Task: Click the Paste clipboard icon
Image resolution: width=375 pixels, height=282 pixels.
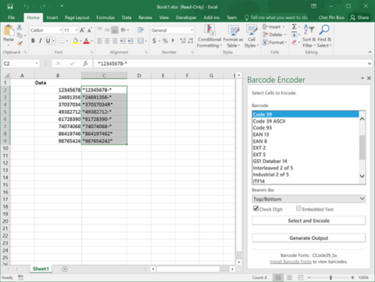Action: [9, 30]
